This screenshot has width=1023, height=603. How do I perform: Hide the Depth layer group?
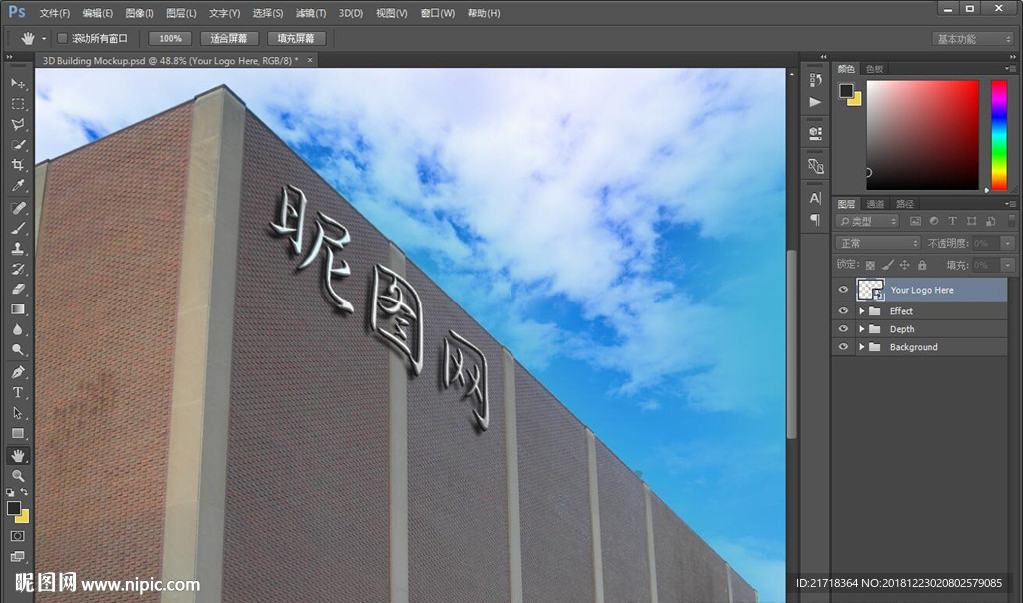click(x=843, y=329)
